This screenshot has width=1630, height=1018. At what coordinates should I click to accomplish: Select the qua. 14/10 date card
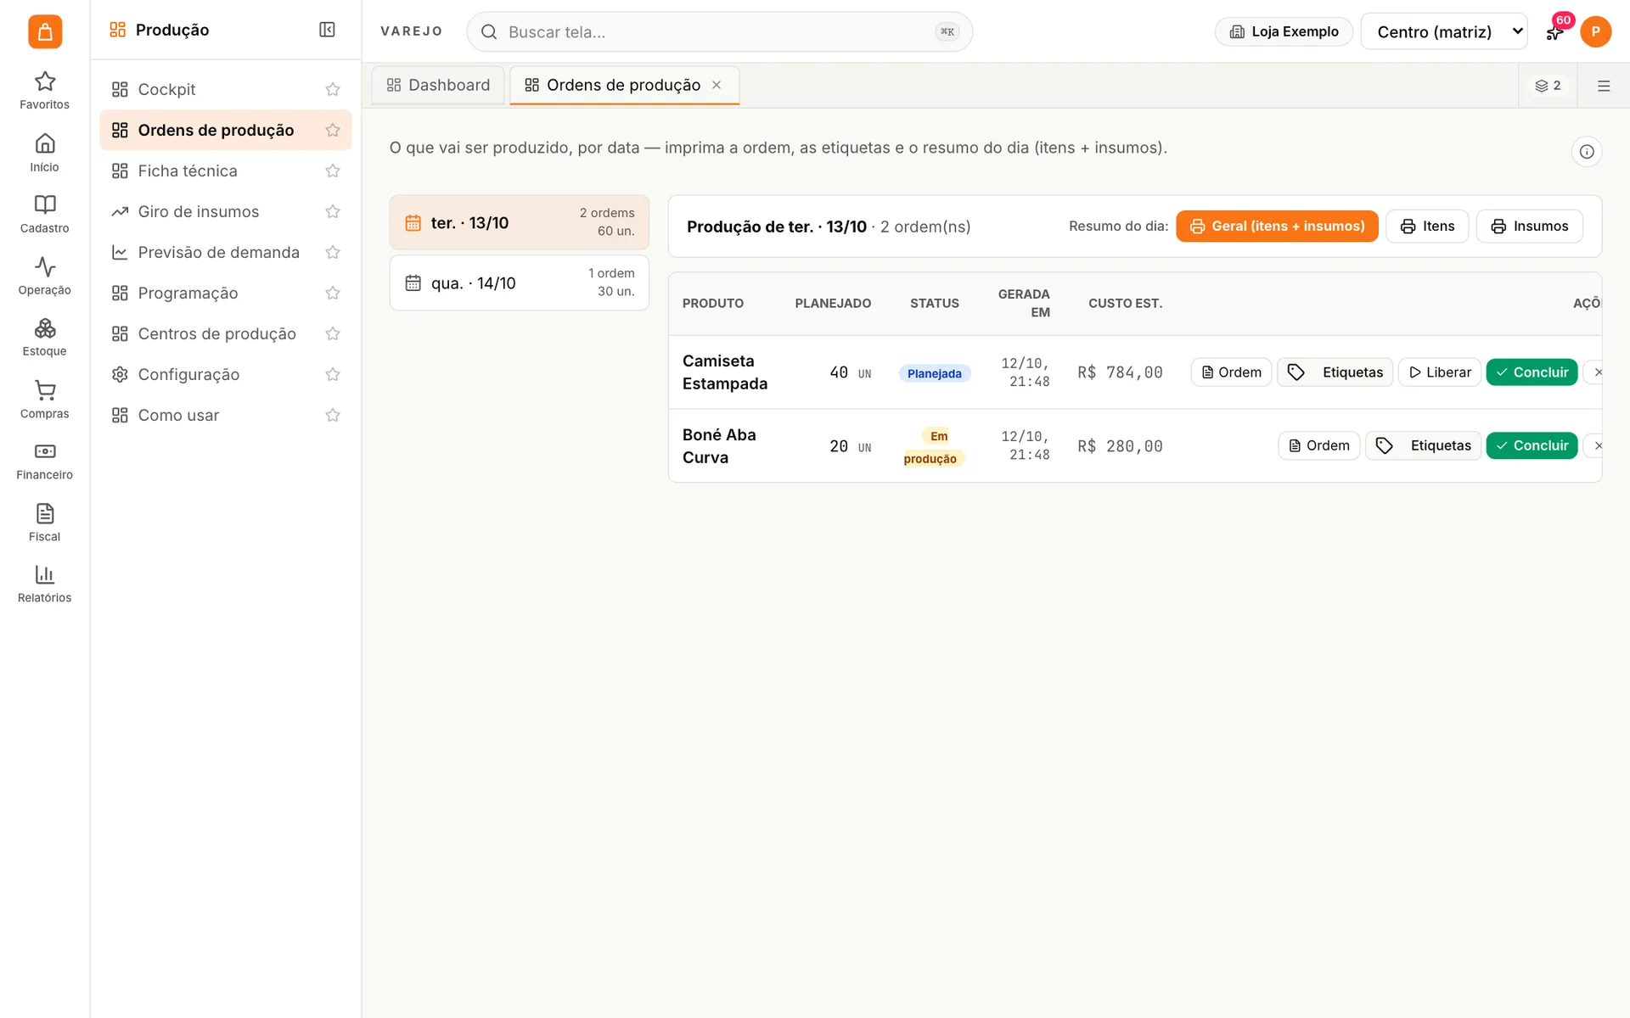coord(520,282)
